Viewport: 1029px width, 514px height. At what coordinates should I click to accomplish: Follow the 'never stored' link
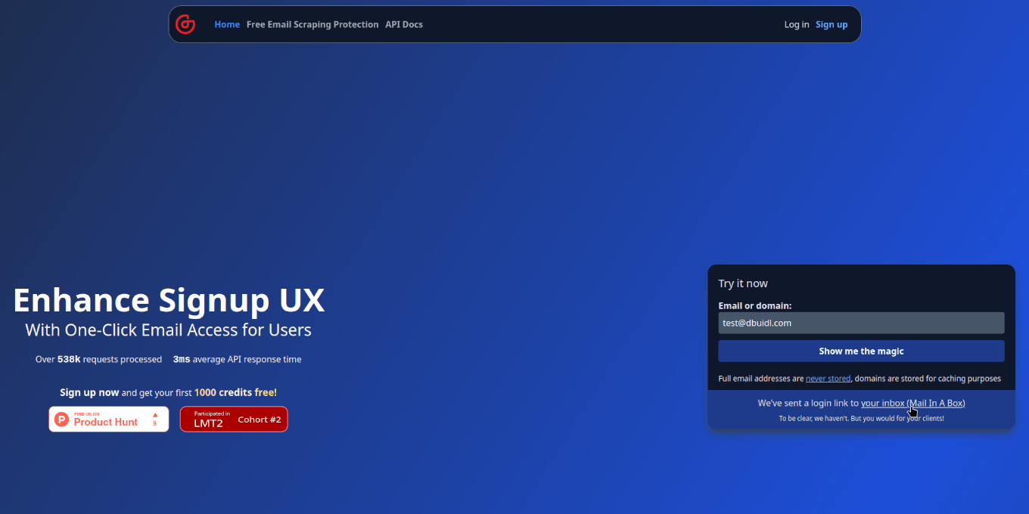828,379
